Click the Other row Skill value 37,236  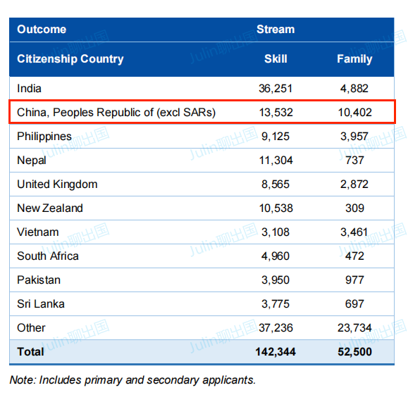(276, 328)
